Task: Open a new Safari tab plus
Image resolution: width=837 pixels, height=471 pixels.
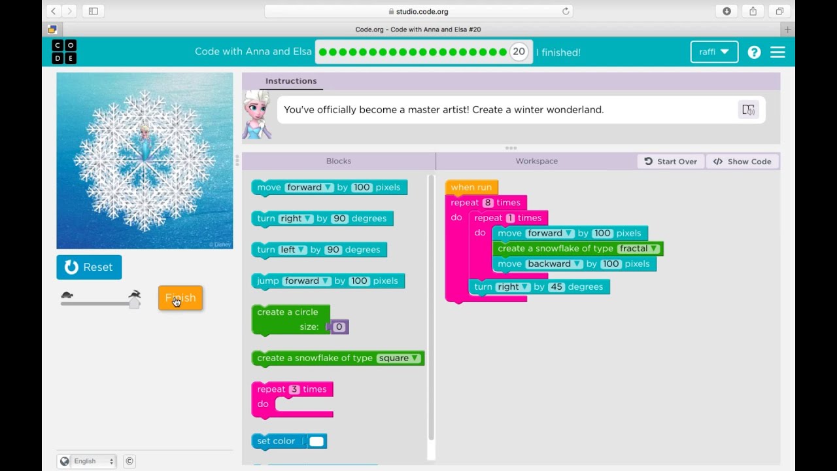Action: [x=787, y=29]
